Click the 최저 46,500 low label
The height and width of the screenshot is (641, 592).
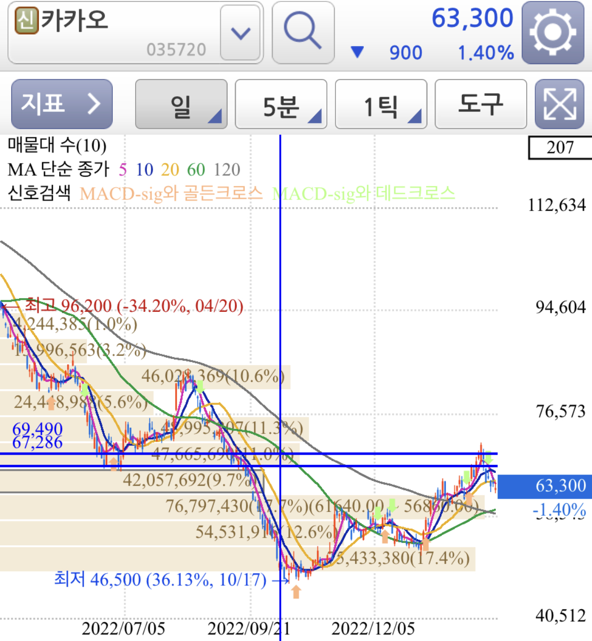pyautogui.click(x=160, y=579)
